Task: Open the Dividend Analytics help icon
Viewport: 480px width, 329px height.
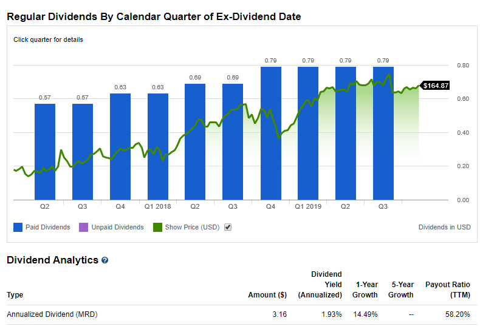Action: point(105,260)
